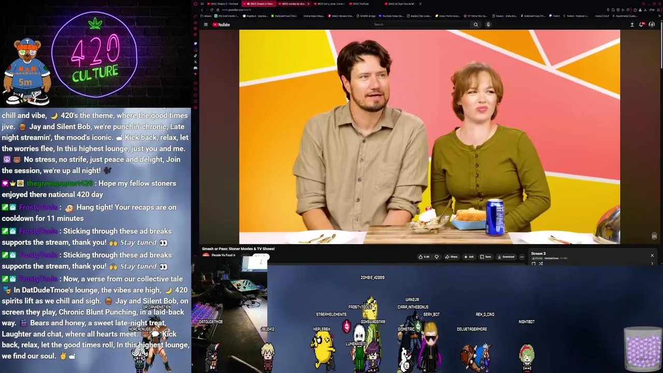
Task: Open the more actions ellipsis under video
Action: click(522, 257)
